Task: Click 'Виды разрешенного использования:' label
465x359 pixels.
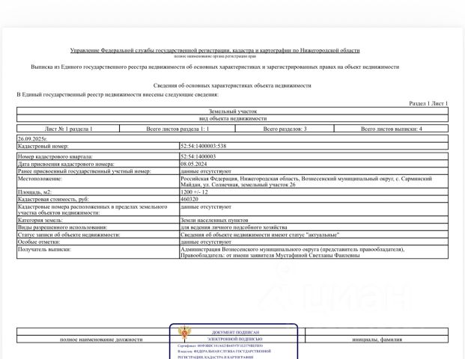Action: [x=63, y=227]
